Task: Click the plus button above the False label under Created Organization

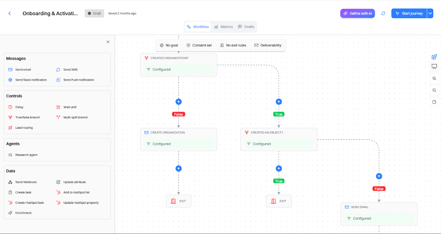Action: pos(179,102)
